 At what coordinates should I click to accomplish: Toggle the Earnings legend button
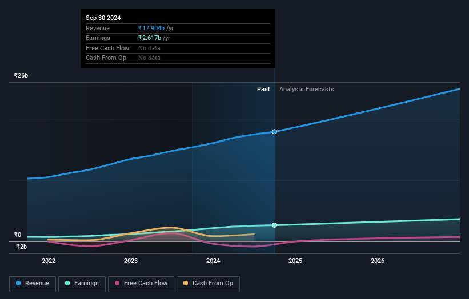82,284
